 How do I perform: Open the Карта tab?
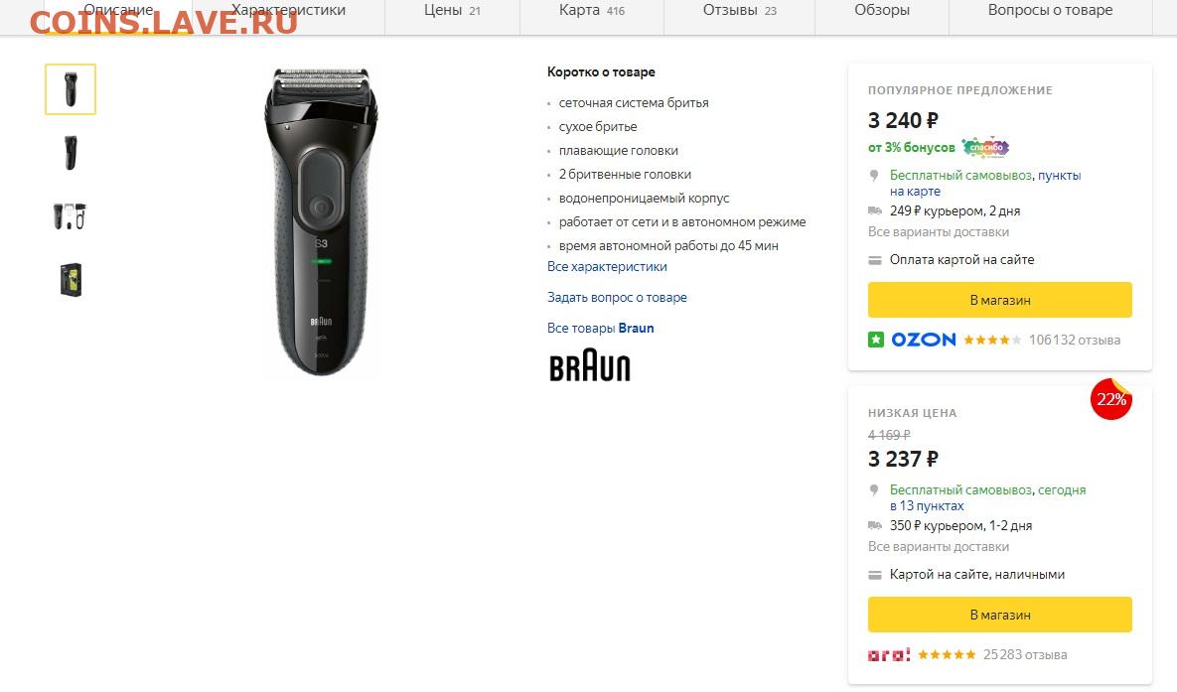pyautogui.click(x=592, y=11)
